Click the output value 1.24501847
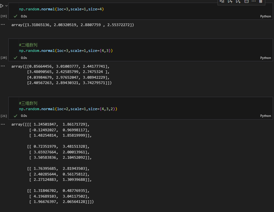274x212 pixels. 45,124
